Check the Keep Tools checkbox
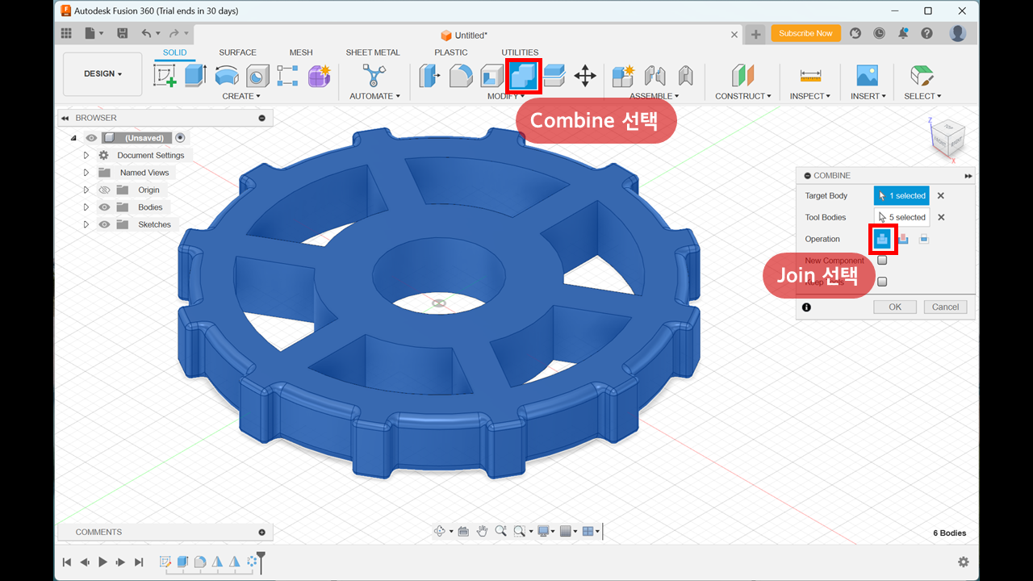1033x581 pixels. pos(882,282)
